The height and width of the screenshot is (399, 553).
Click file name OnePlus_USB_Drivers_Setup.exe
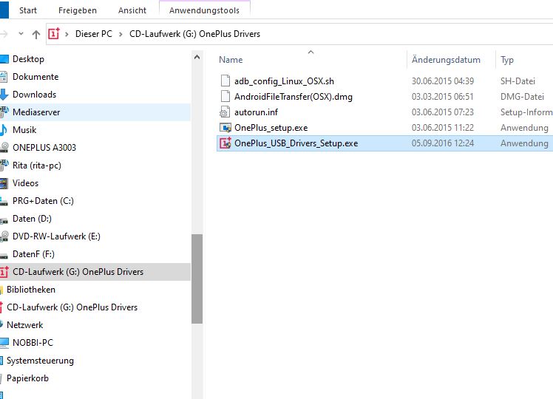(x=296, y=143)
